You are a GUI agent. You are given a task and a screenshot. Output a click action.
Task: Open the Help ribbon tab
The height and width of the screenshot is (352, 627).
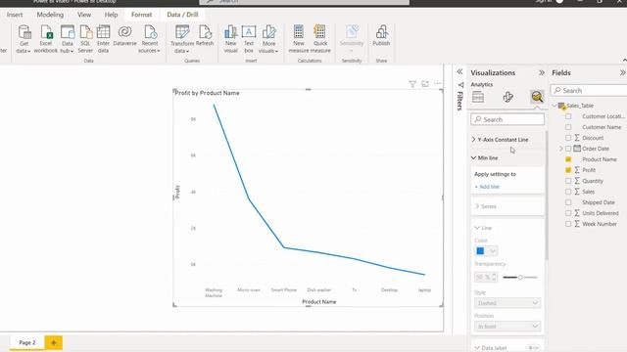point(111,15)
